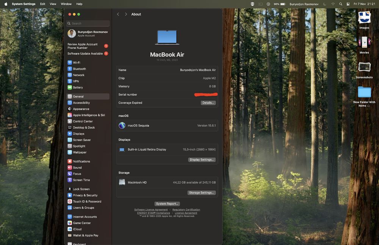Go back with the left chevron

pos(118,14)
